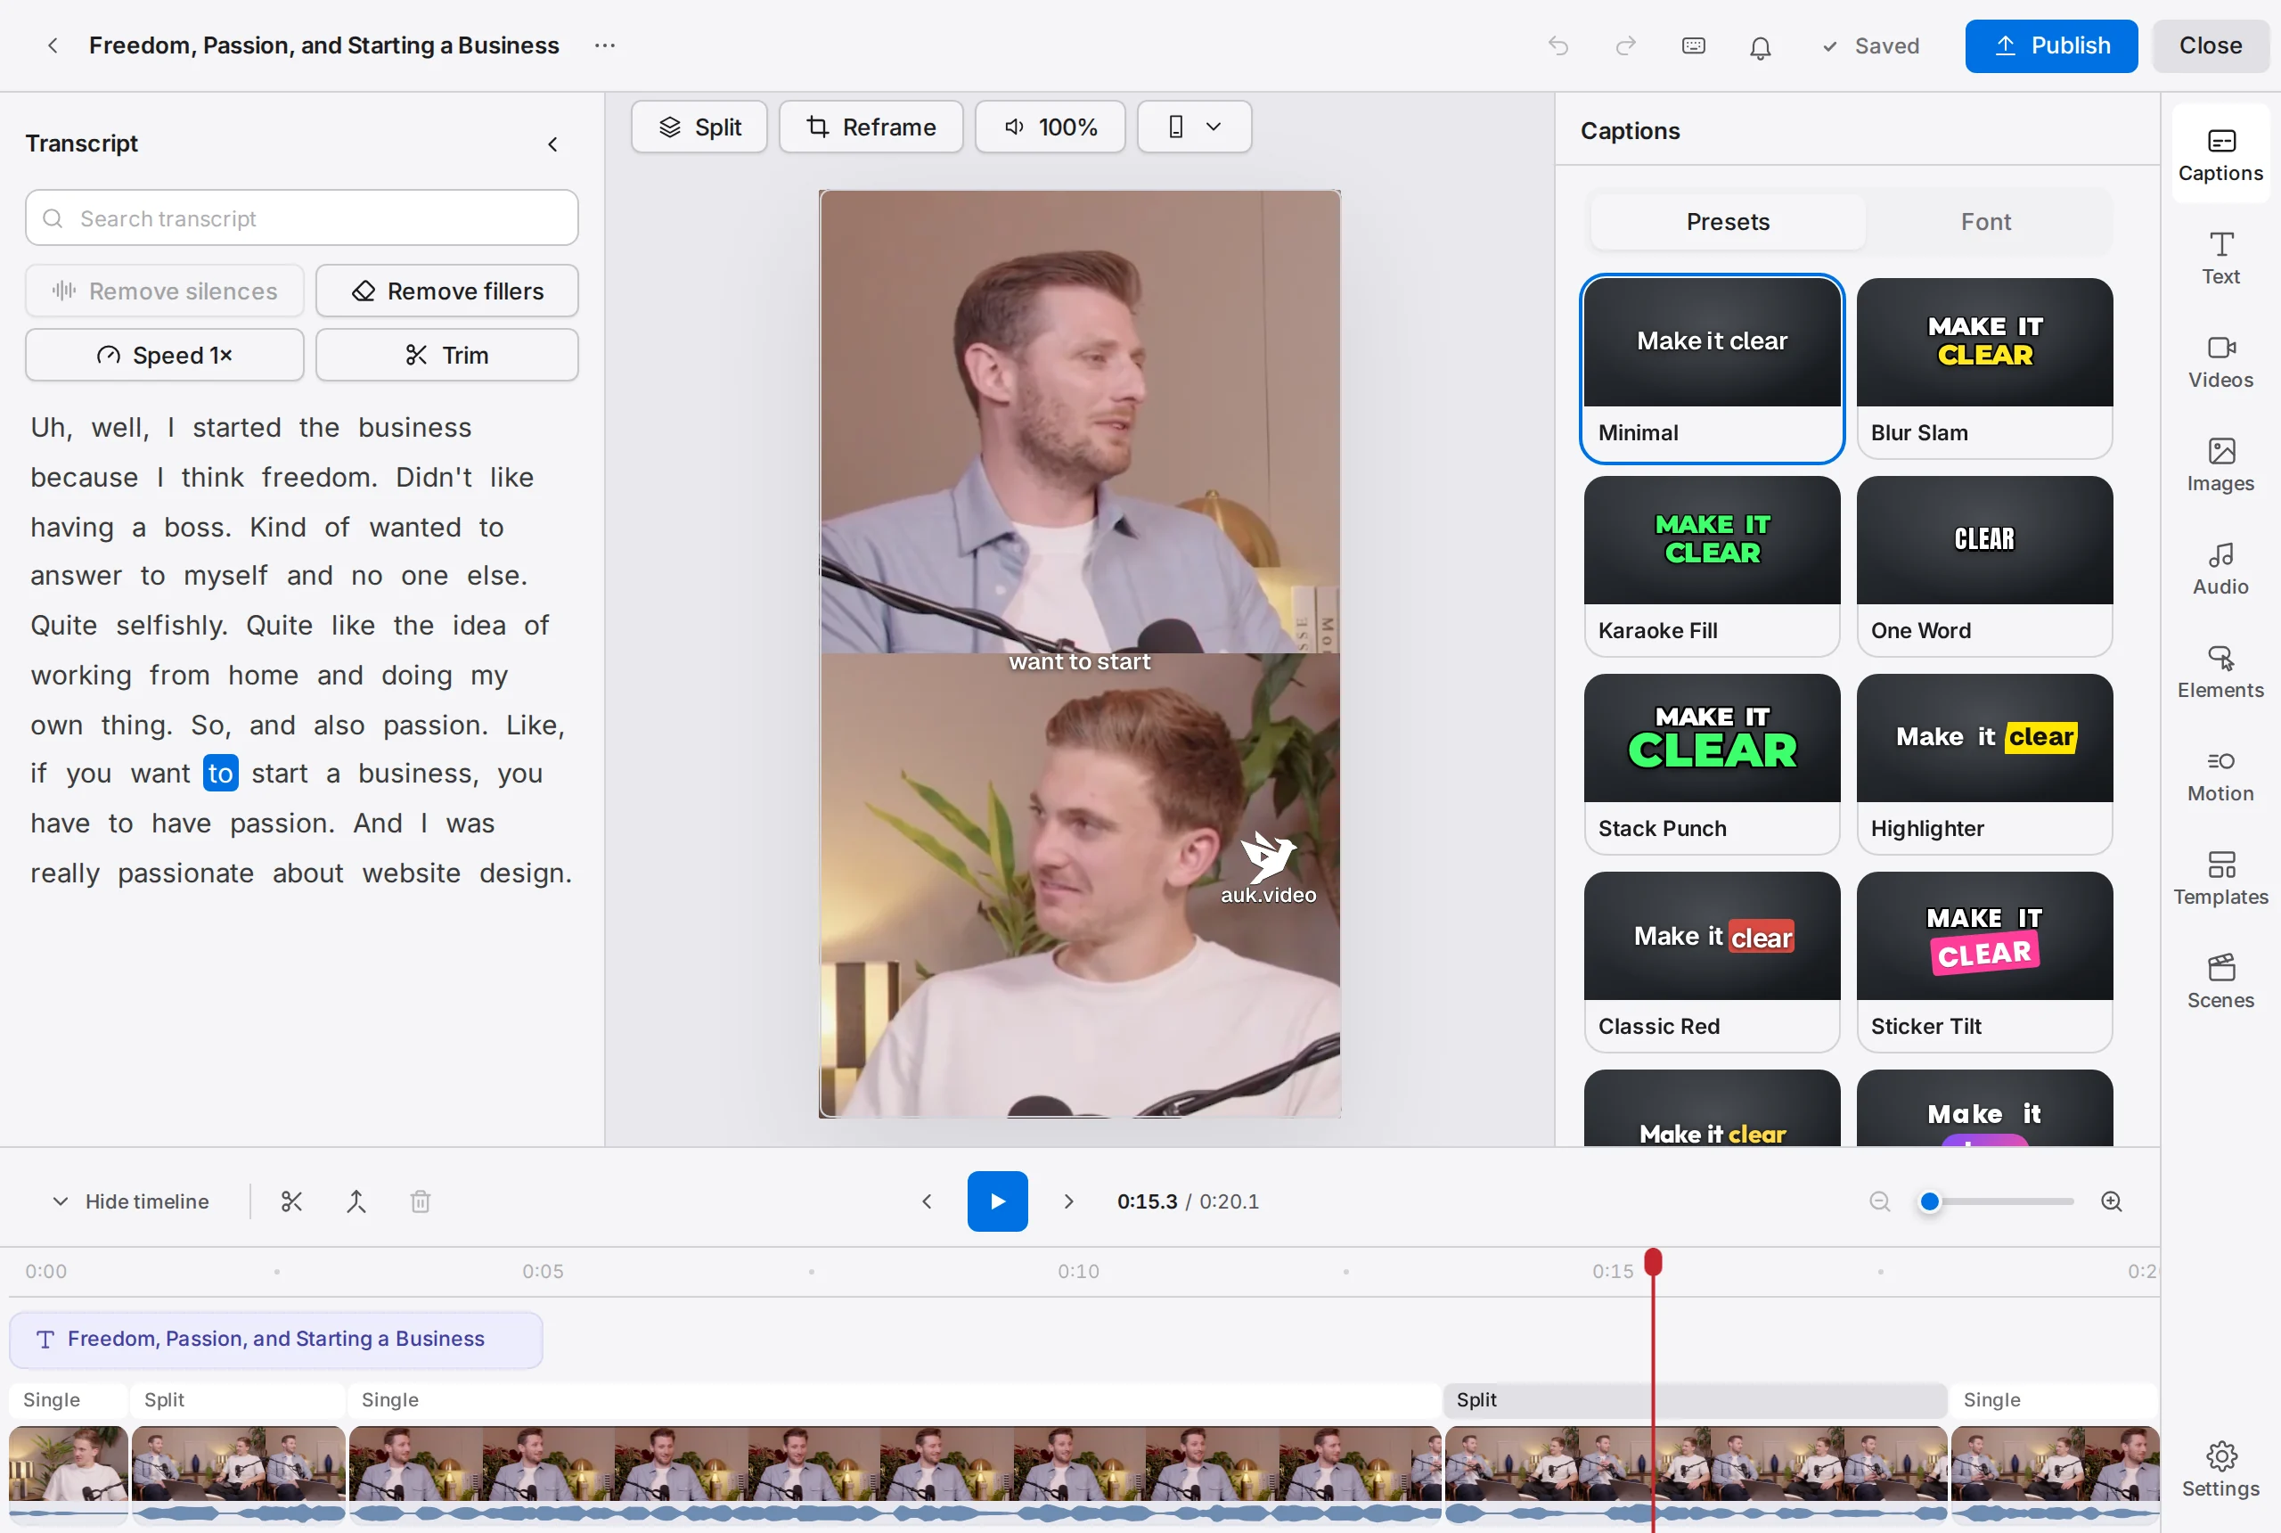Open the Motion sidebar panel
Image resolution: width=2281 pixels, height=1533 pixels.
[x=2220, y=775]
